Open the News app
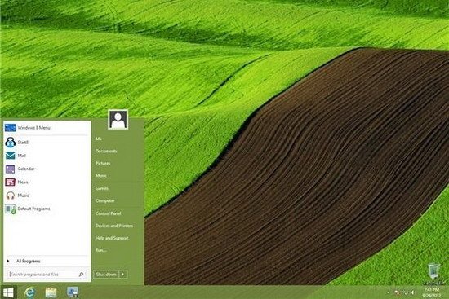The height and width of the screenshot is (299, 449). pyautogui.click(x=47, y=182)
